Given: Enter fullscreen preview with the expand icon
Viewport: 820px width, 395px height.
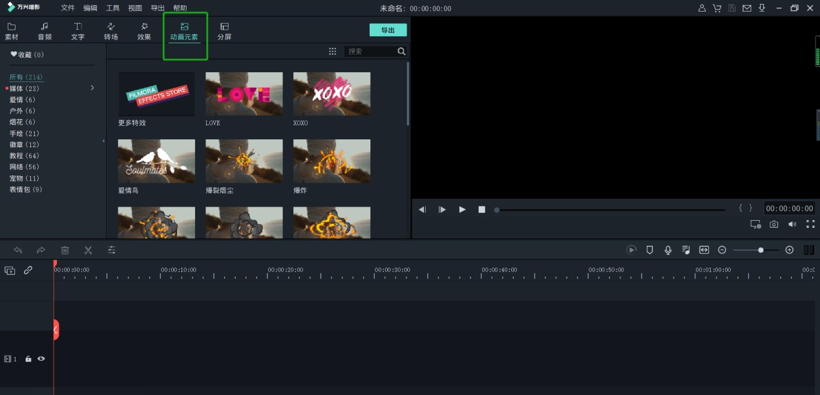Looking at the screenshot, I should (810, 225).
